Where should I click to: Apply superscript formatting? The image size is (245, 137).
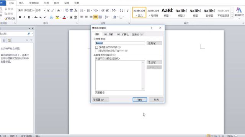point(45,17)
